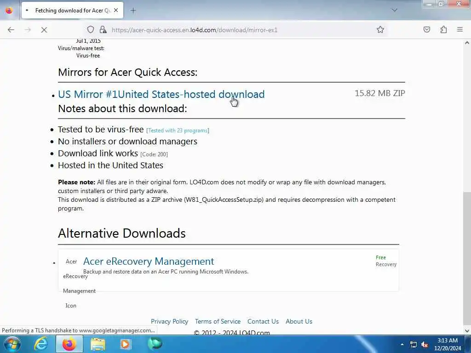The width and height of the screenshot is (471, 353).
Task: Switch to Firefox in the taskbar
Action: (x=69, y=344)
